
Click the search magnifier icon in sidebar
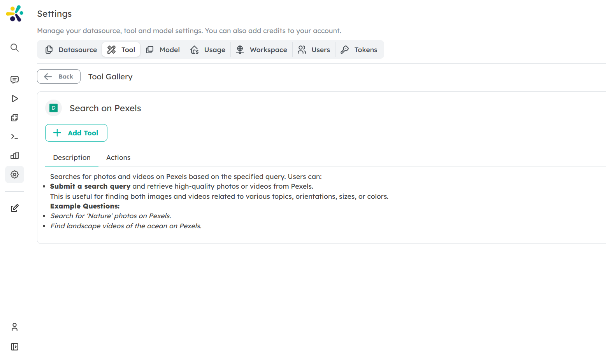point(14,47)
